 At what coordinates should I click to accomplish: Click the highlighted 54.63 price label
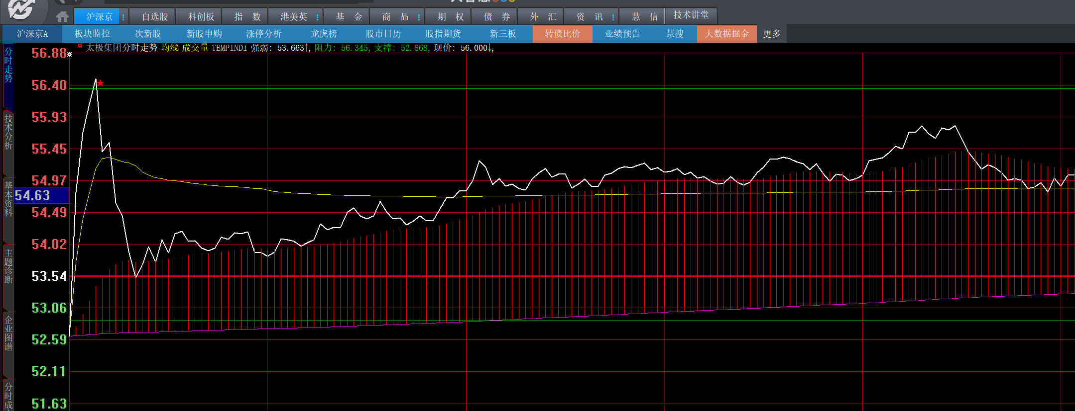41,195
